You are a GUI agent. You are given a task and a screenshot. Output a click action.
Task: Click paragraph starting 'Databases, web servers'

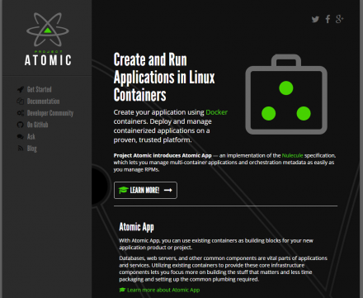223,268
